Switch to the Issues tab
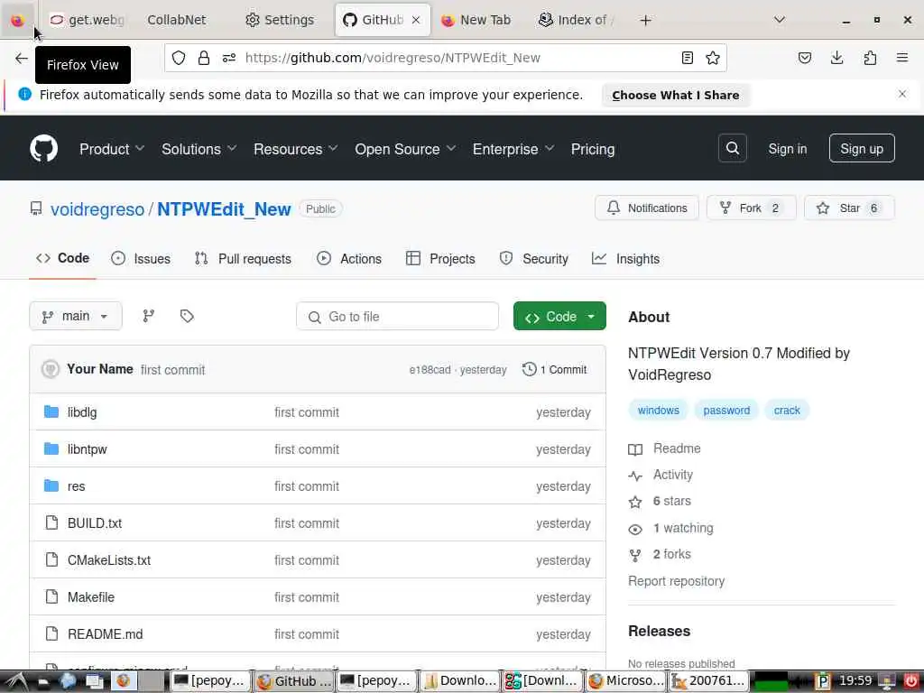The image size is (924, 693). pos(140,259)
